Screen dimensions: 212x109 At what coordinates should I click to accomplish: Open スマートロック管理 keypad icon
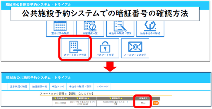pyautogui.click(x=75, y=48)
